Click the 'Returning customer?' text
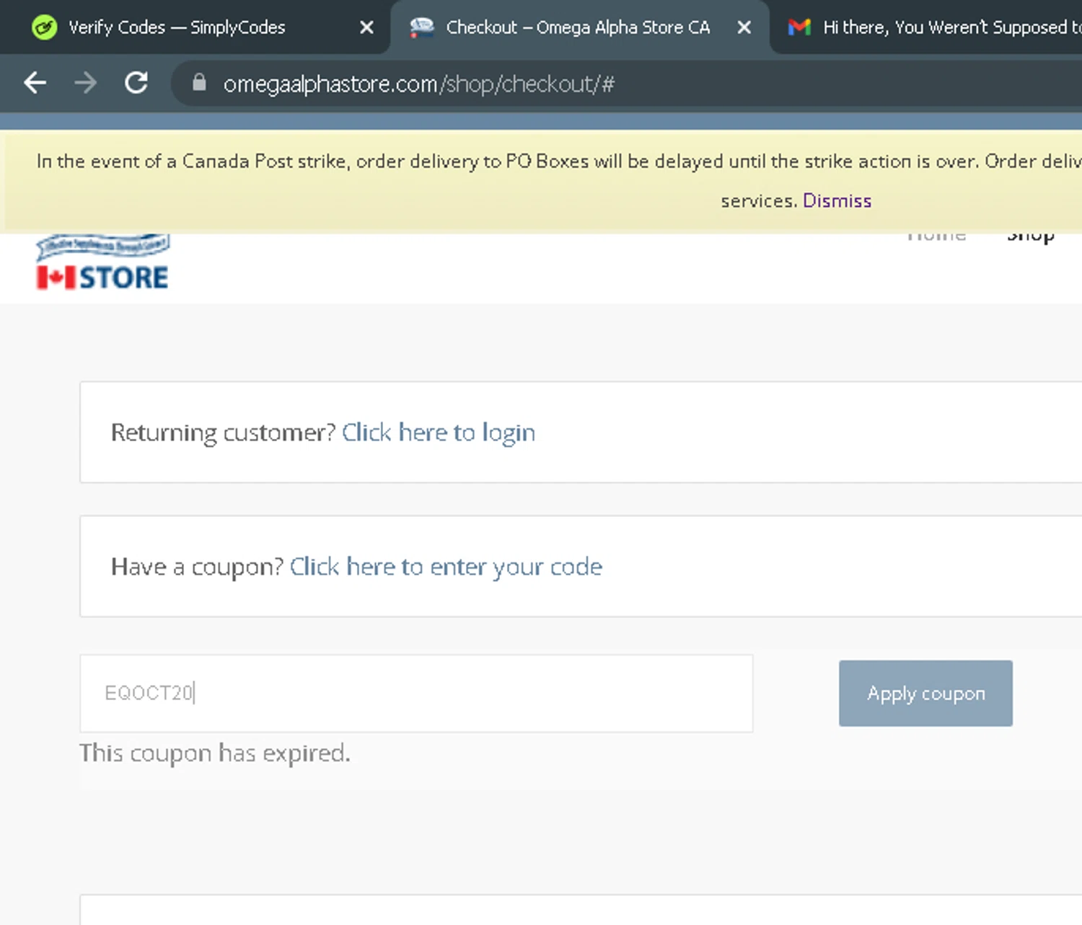1082x925 pixels. point(224,433)
